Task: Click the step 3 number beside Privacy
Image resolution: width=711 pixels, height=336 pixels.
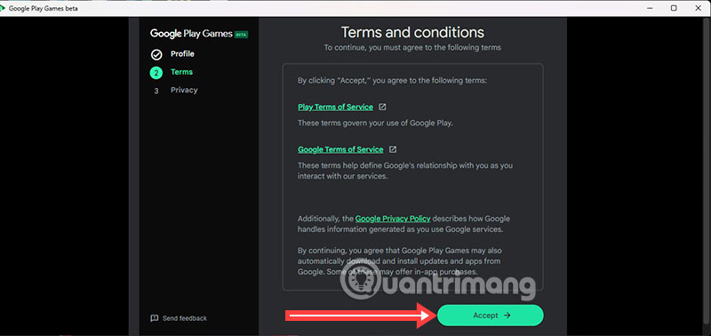Action: pyautogui.click(x=156, y=91)
